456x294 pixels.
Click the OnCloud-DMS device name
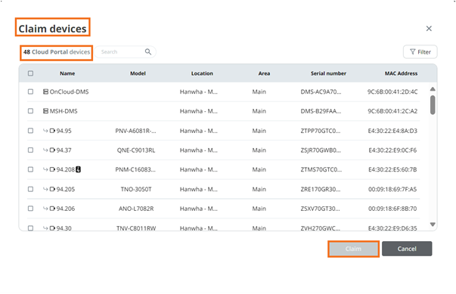70,91
